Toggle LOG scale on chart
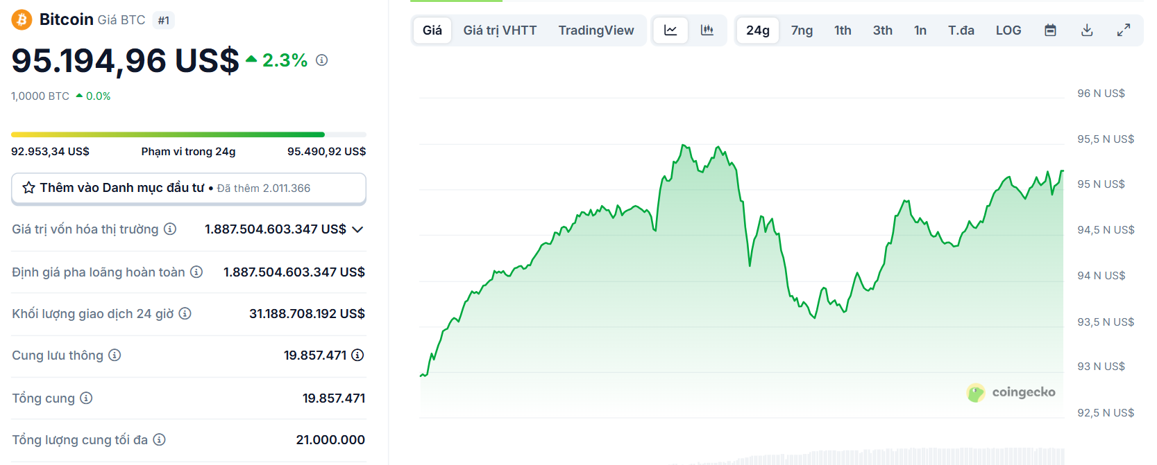 point(1008,30)
